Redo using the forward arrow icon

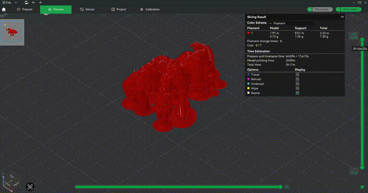40,2
